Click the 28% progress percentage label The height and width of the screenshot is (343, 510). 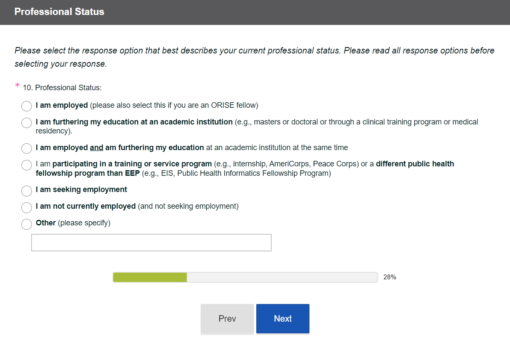point(389,277)
